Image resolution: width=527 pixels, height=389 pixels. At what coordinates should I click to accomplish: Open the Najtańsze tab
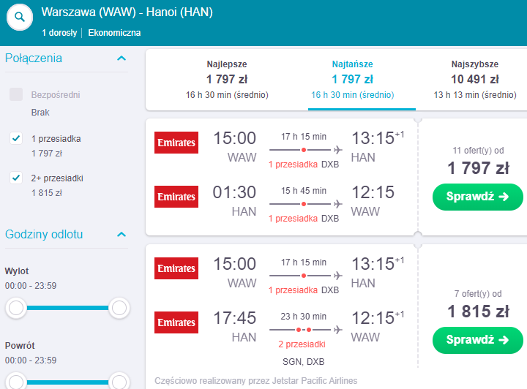[352, 79]
